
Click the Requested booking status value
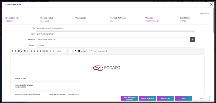[x=44, y=21]
